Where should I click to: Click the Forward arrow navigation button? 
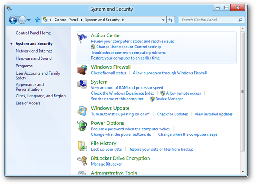(22, 20)
